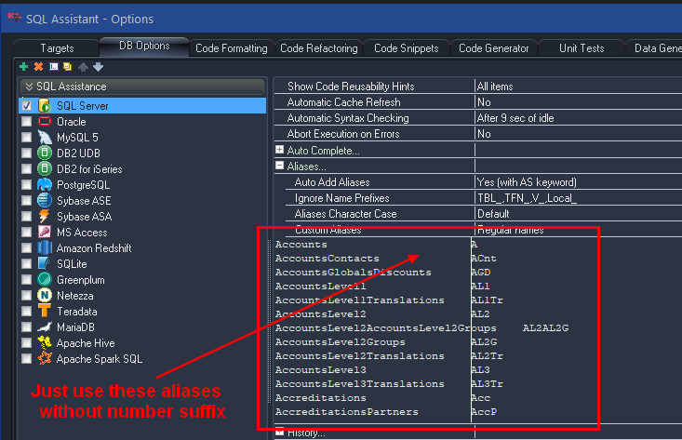Viewport: 682px width, 440px height.
Task: Open the Aliases Character Case value
Action: (579, 213)
